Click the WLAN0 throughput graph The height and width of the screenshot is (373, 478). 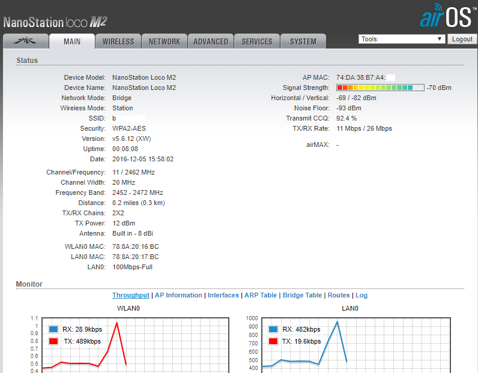point(135,345)
